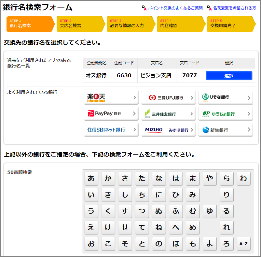Click the や kana search key

210,178
